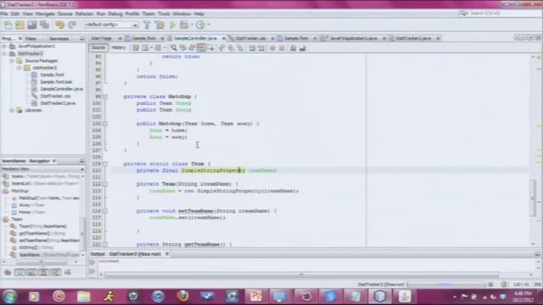
Task: Select the Matchup class in Navigator
Action: pos(20,191)
